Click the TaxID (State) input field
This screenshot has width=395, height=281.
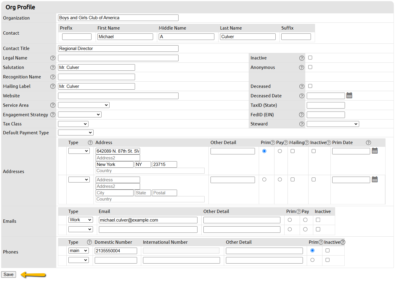326,105
